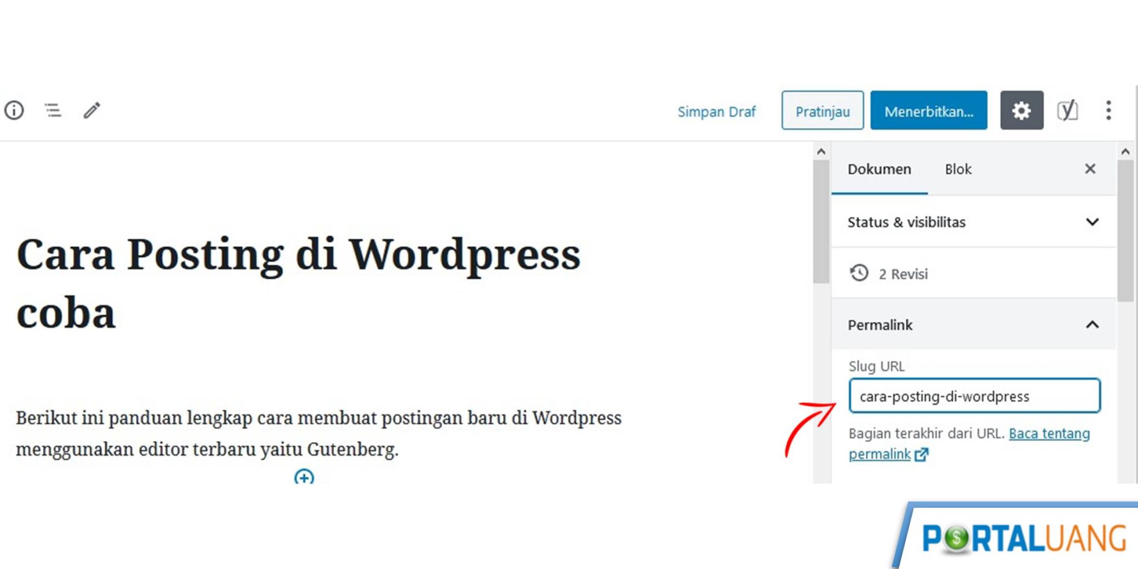Click the external link icon after permalink
This screenshot has width=1138, height=569.
[x=921, y=455]
